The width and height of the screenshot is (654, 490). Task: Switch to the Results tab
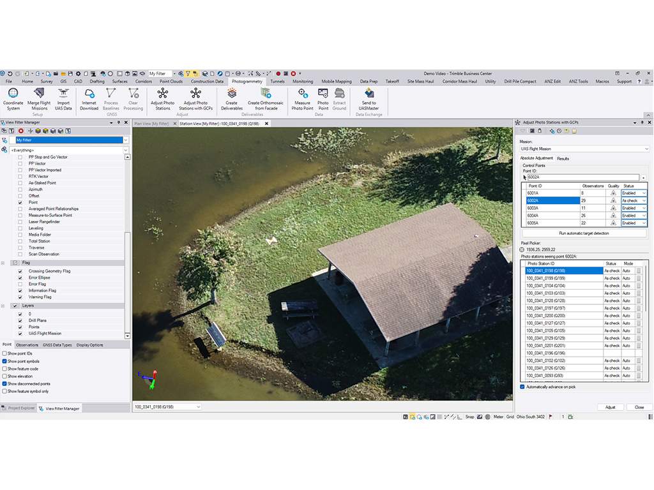coord(563,158)
